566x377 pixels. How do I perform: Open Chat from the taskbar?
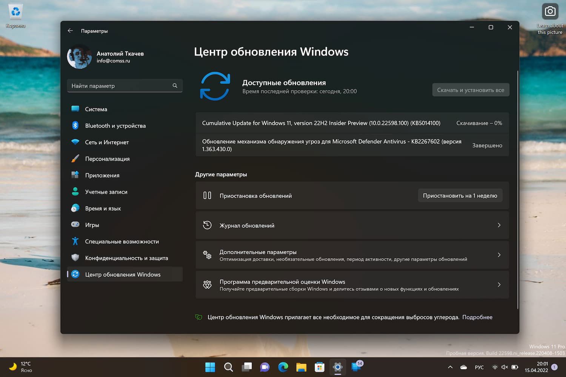265,367
